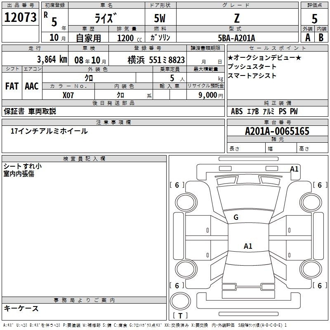The width and height of the screenshot is (330, 330).
Task: Select vehicle history 自家用
Action: [88, 38]
